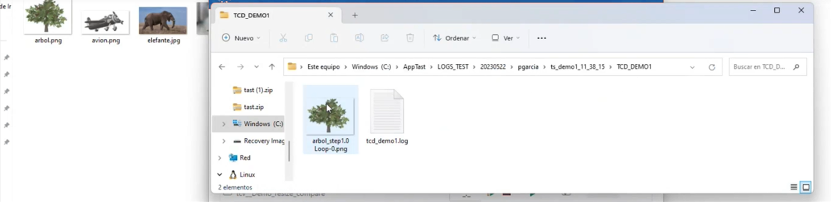Image resolution: width=831 pixels, height=202 pixels.
Task: Open recent locations dropdown arrow
Action: [x=256, y=67]
